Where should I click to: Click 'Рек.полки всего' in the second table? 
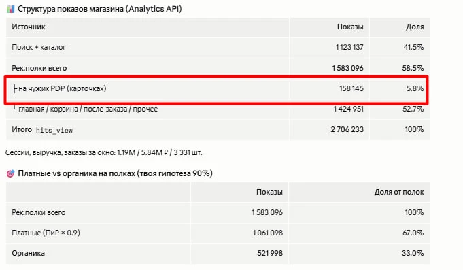coord(38,212)
